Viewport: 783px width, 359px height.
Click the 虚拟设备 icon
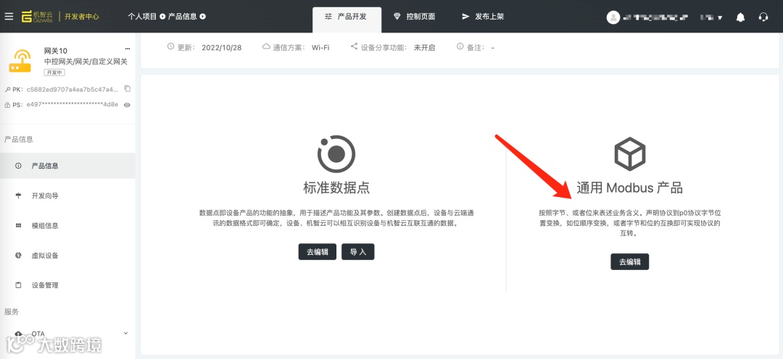click(x=18, y=255)
